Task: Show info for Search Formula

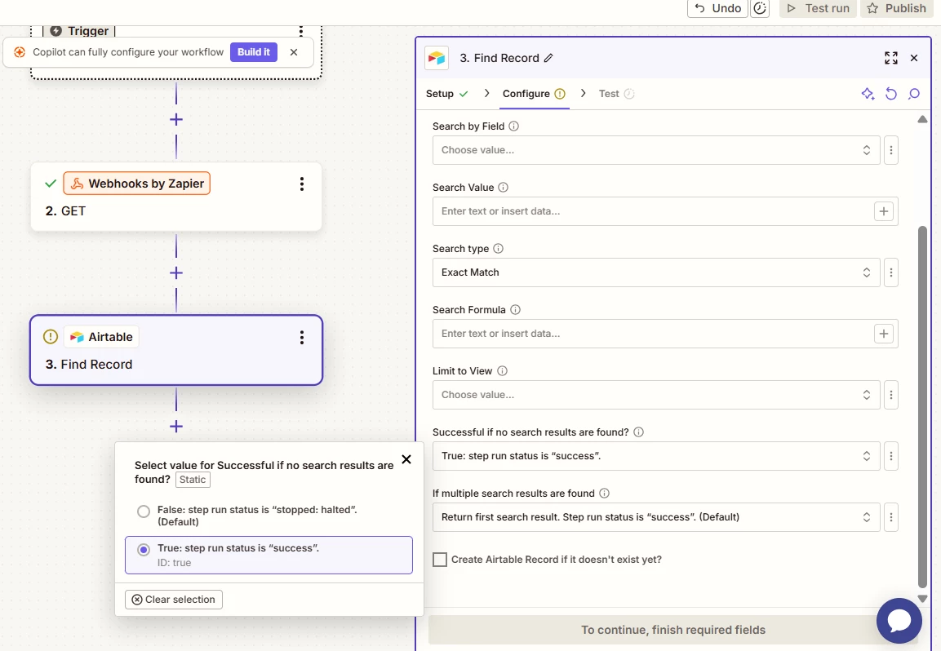Action: tap(515, 310)
